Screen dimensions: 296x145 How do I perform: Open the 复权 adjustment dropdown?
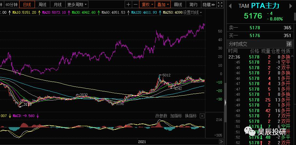coord(147,5)
